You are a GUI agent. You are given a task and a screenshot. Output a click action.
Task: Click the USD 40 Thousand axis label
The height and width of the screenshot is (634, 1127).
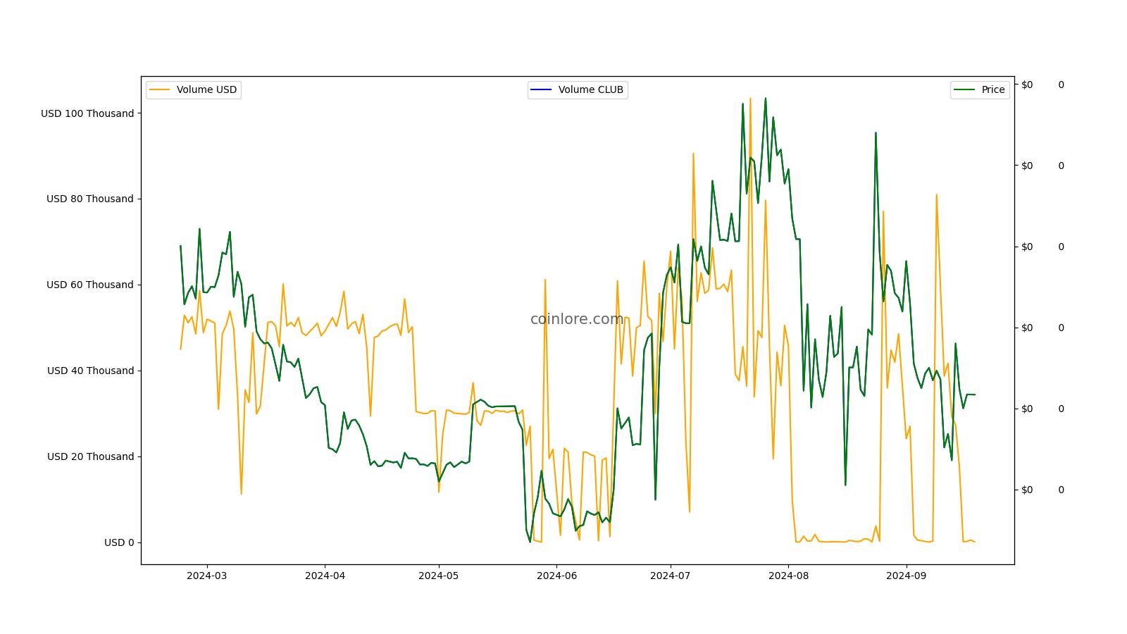(x=90, y=371)
